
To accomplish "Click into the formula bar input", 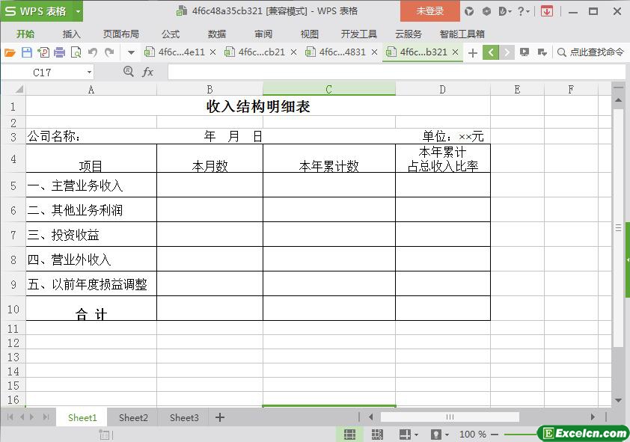I will (x=396, y=73).
